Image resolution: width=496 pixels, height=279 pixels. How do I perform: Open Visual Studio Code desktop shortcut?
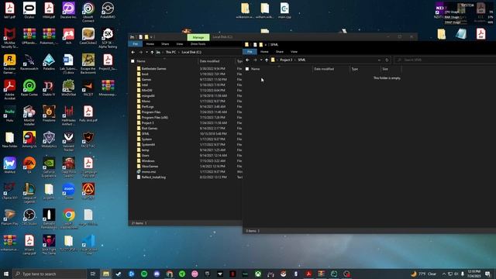tap(88, 245)
